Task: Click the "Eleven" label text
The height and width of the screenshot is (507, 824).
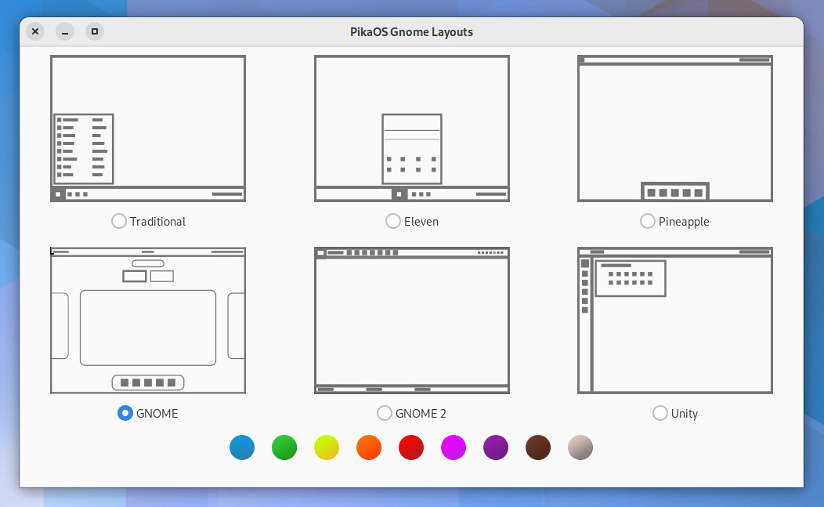Action: click(x=421, y=222)
